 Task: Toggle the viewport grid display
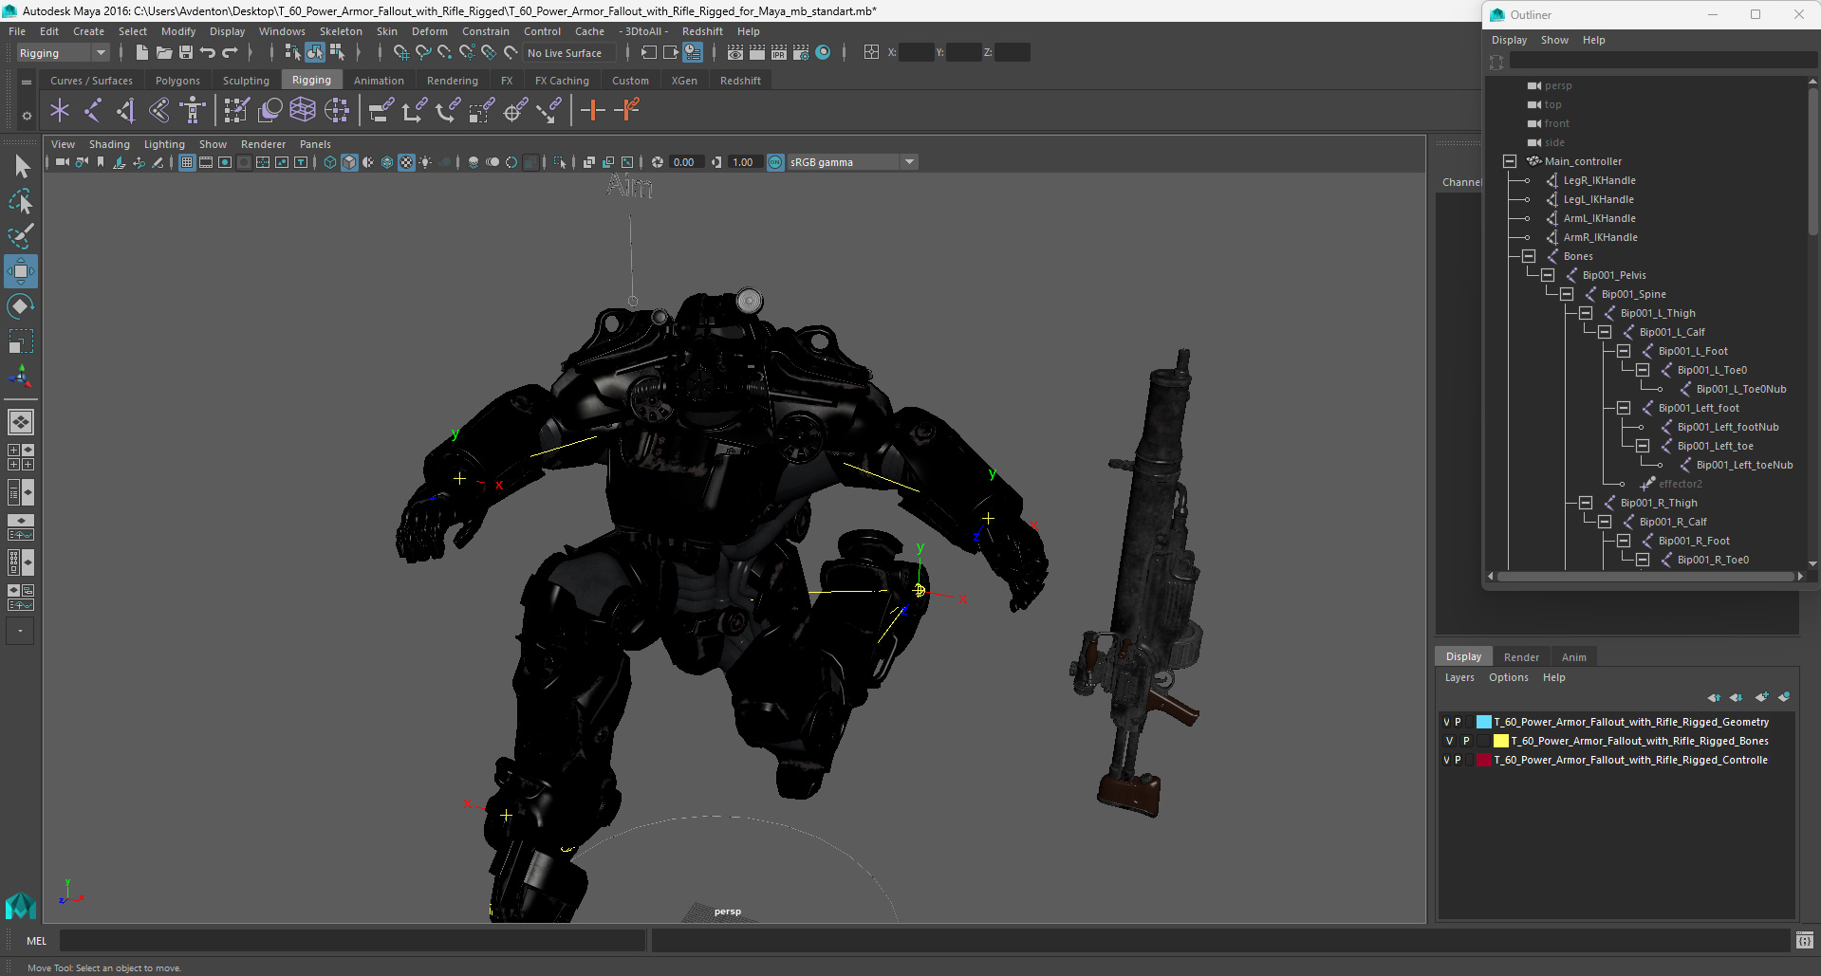[x=187, y=162]
